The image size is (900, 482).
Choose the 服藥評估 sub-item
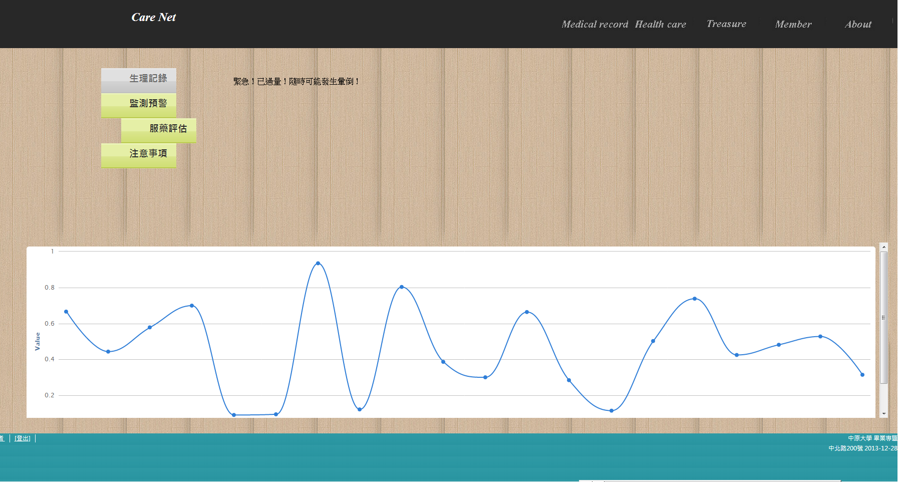tap(159, 129)
